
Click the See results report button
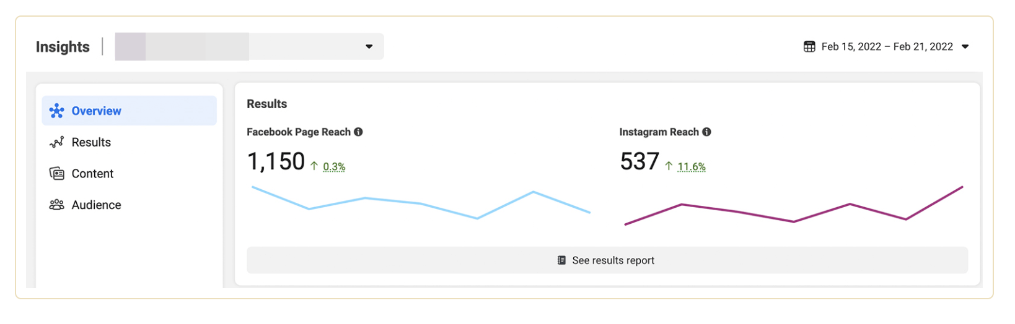tap(607, 260)
